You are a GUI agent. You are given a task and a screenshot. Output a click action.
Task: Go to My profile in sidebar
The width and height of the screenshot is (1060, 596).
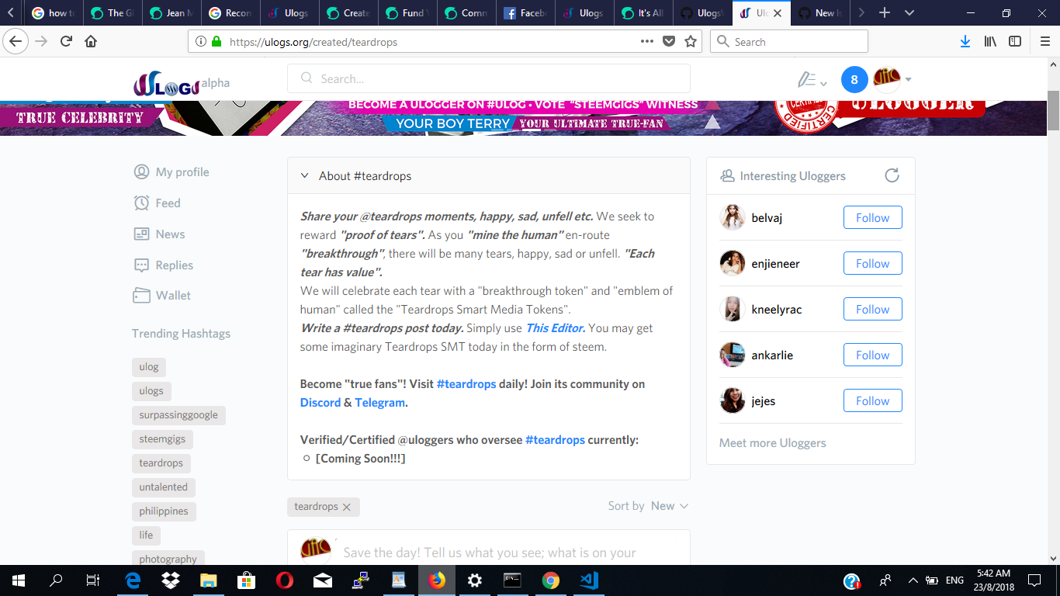[171, 172]
